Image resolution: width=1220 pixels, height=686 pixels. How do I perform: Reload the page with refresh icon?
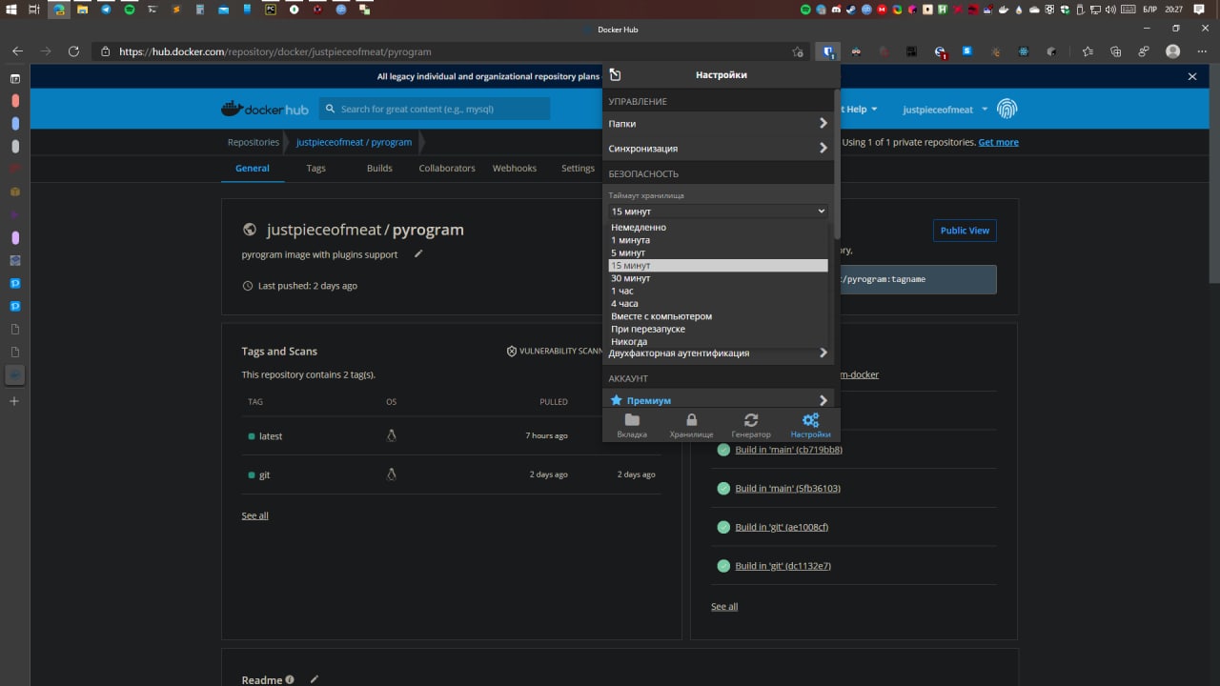[x=73, y=51]
